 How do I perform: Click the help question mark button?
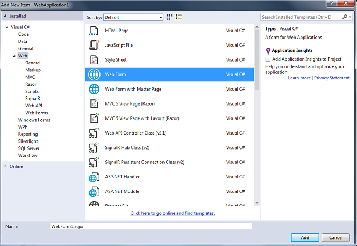[332, 3]
